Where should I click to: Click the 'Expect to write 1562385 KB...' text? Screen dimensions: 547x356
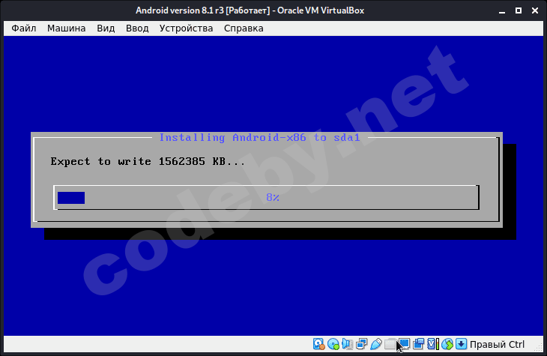tap(148, 161)
